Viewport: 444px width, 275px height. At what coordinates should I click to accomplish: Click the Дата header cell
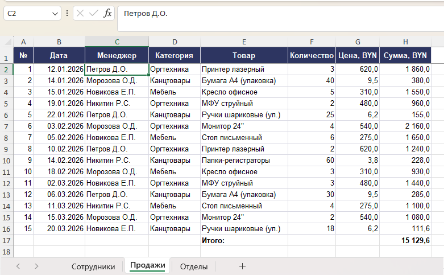tap(59, 55)
